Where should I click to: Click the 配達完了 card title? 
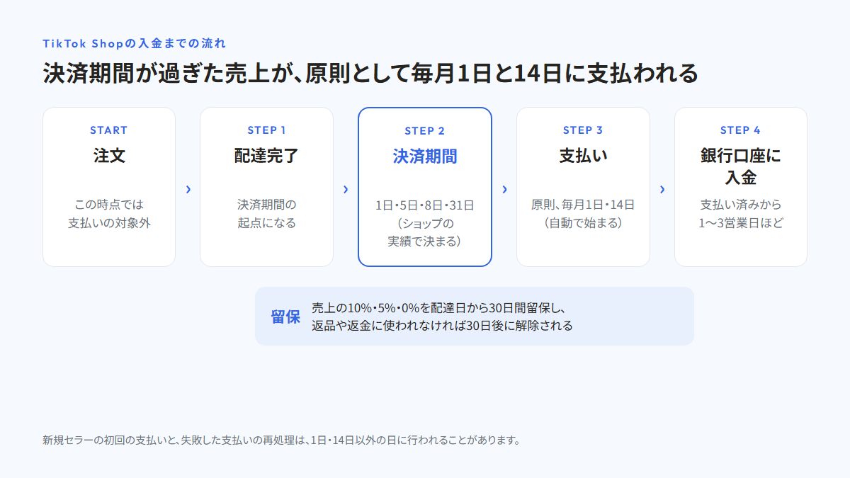[x=266, y=156]
